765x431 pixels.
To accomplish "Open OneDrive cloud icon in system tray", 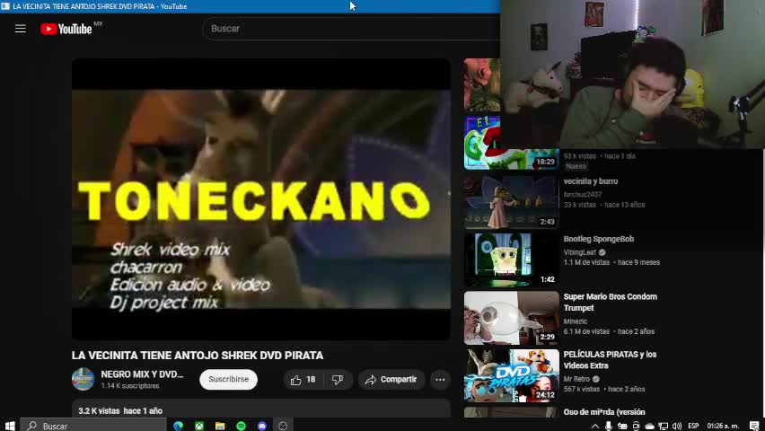I will [x=649, y=426].
